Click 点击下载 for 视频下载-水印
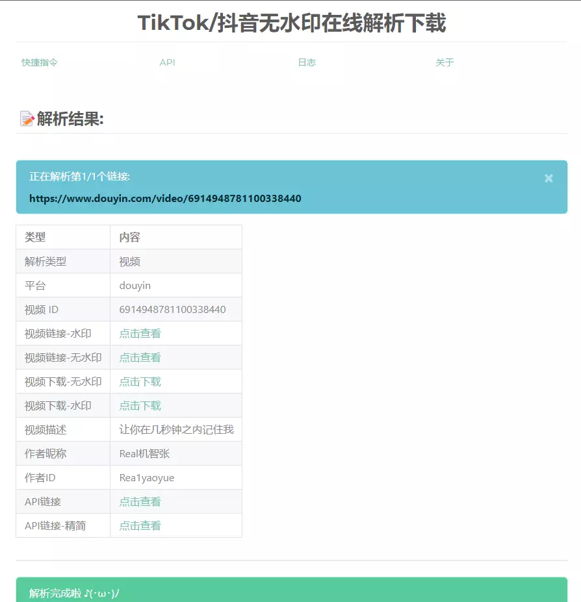Viewport: 581px width, 602px height. pos(140,405)
